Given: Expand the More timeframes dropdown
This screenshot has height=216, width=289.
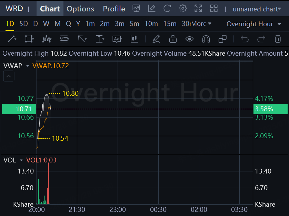Looking at the screenshot, I should (x=201, y=24).
